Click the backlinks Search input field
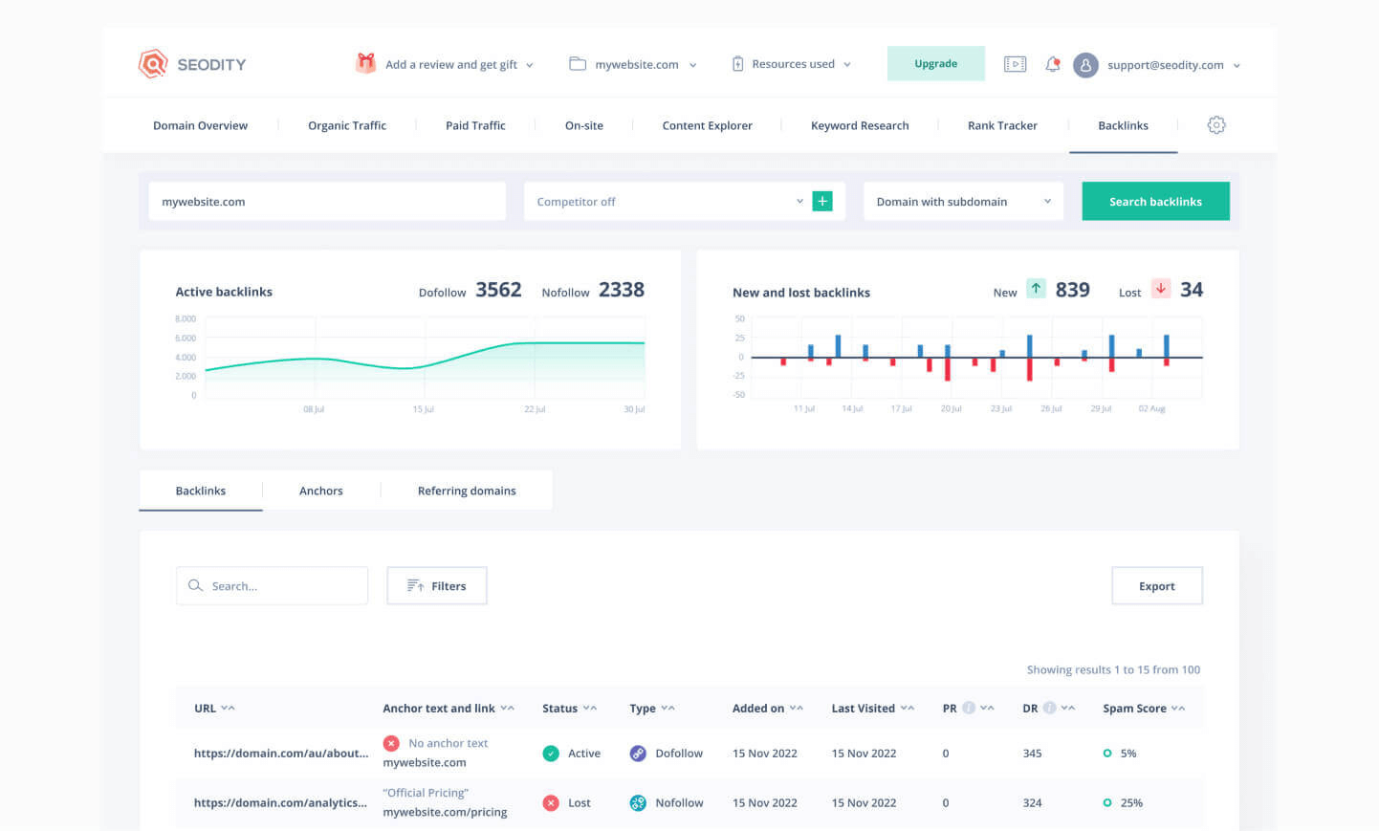Viewport: 1379px width, 831px height. pos(282,586)
